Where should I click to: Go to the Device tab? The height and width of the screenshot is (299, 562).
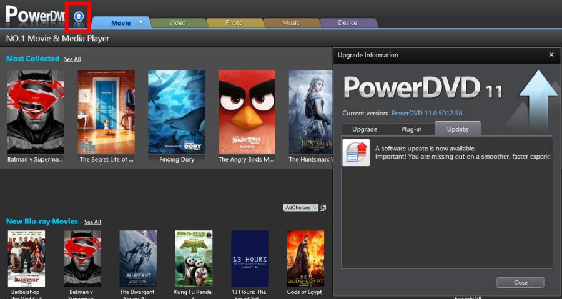click(x=347, y=23)
